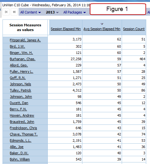This screenshot has width=150, height=164.
Task: Click Bohn, William link
Action: coord(20,159)
